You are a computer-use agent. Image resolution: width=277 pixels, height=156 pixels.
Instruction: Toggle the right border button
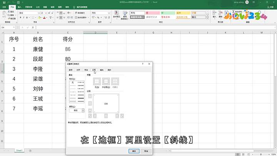click(x=117, y=116)
